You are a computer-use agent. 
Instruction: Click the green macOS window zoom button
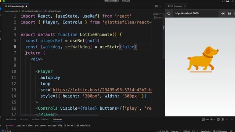click(4, 1)
